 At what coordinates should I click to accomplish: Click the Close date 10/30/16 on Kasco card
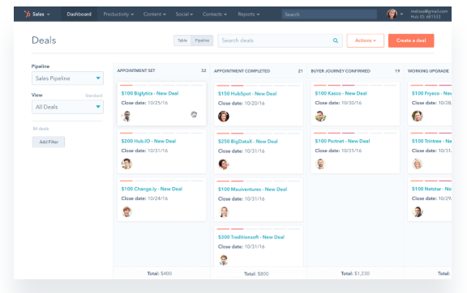338,103
